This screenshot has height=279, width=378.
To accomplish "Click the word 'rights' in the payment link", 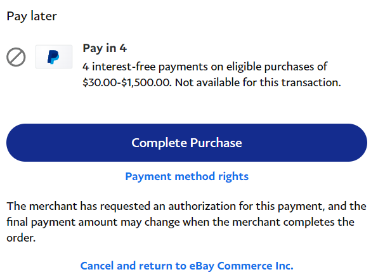I will point(233,177).
